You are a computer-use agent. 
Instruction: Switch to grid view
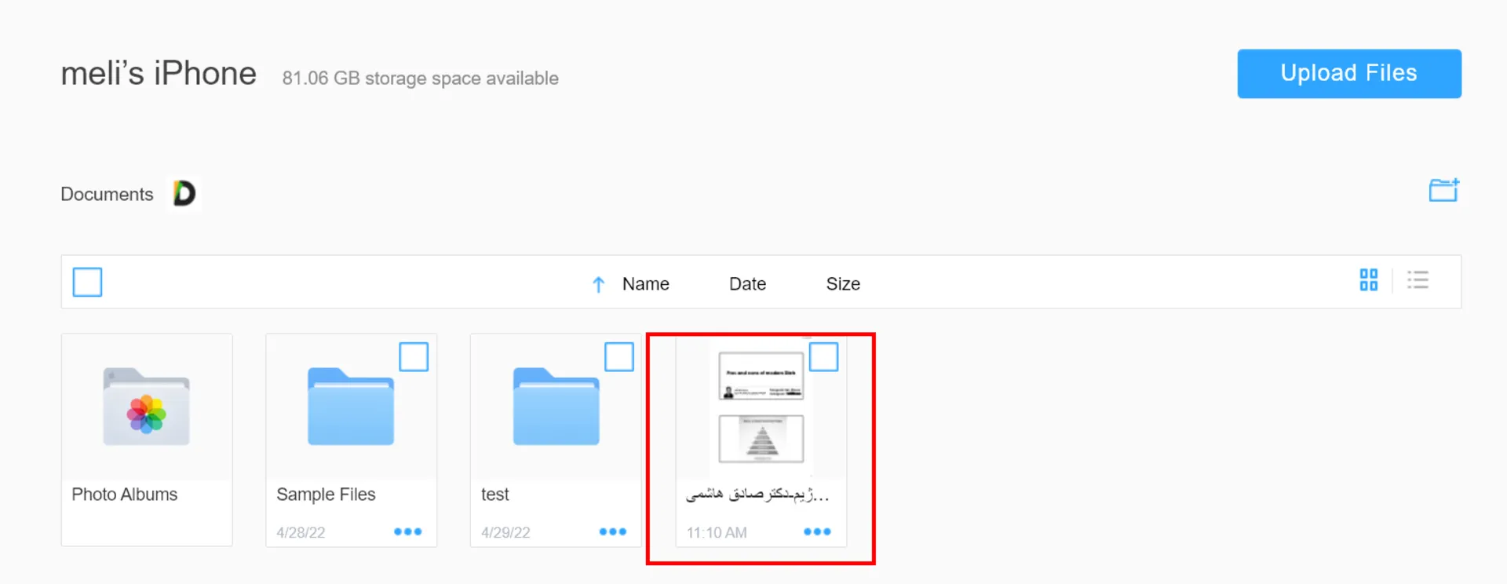(x=1369, y=280)
